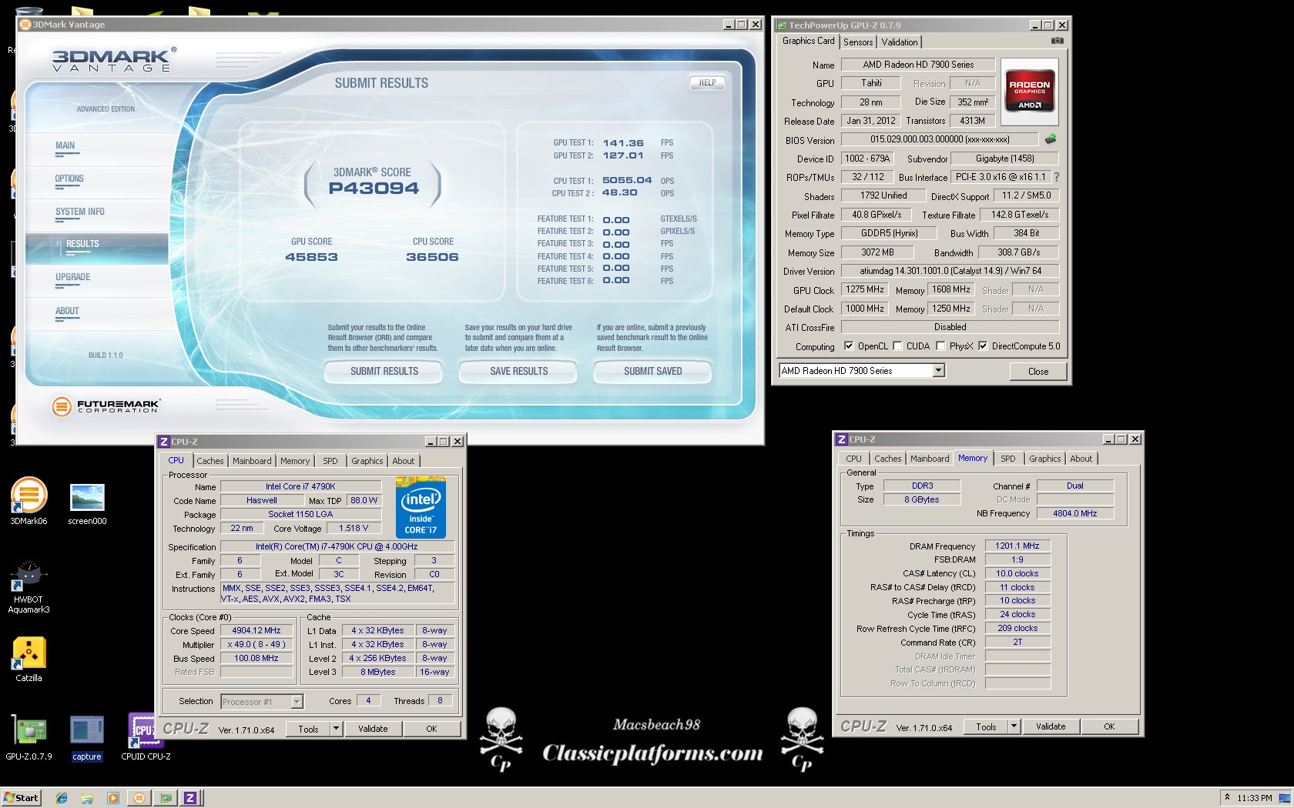Open Tools dropdown arrow in left CPU-Z
1294x808 pixels.
(x=336, y=729)
